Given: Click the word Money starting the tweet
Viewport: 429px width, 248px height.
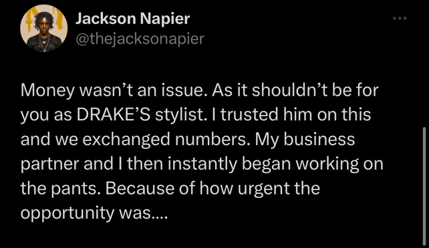Looking at the screenshot, I should (x=47, y=91).
